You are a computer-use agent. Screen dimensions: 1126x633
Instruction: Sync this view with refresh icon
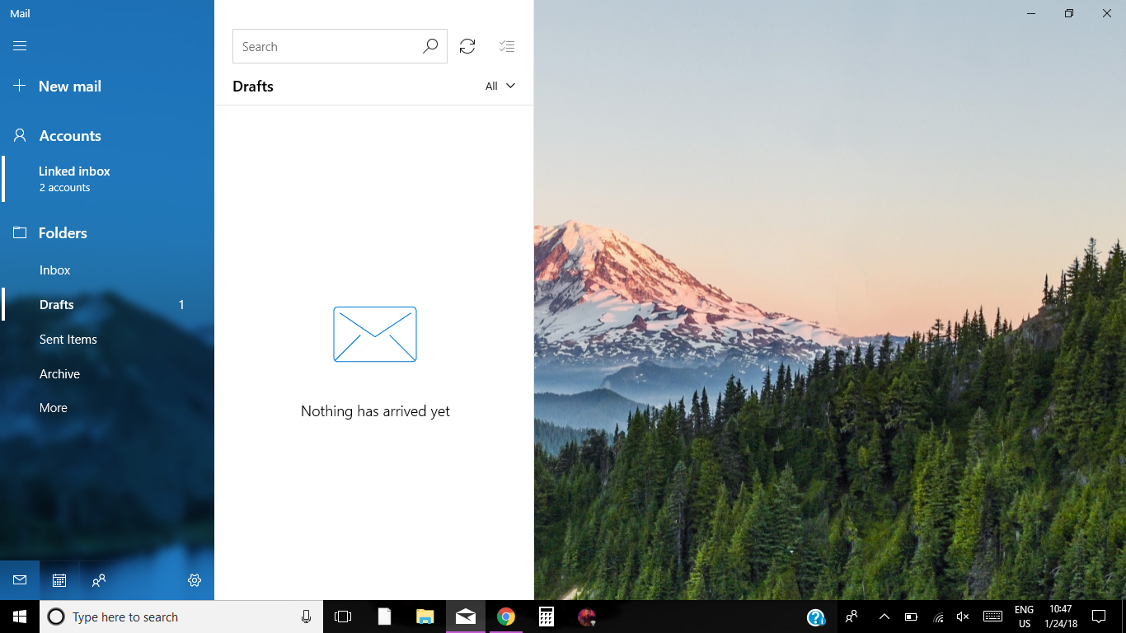point(467,47)
